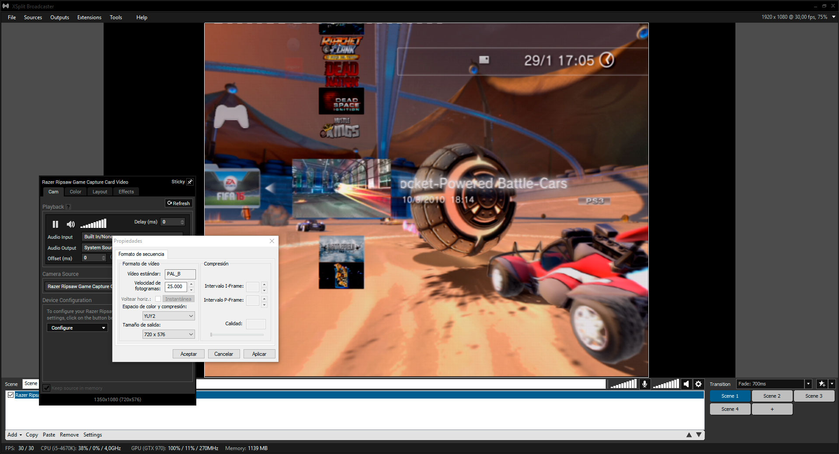Image resolution: width=839 pixels, height=454 pixels.
Task: Open the Add sources dropdown
Action: (14, 435)
